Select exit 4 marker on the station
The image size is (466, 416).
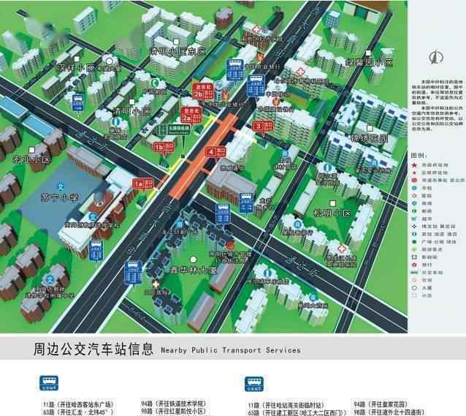tap(211, 153)
